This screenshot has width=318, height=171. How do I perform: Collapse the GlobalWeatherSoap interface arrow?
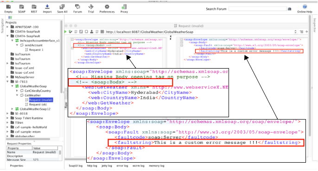[12, 86]
